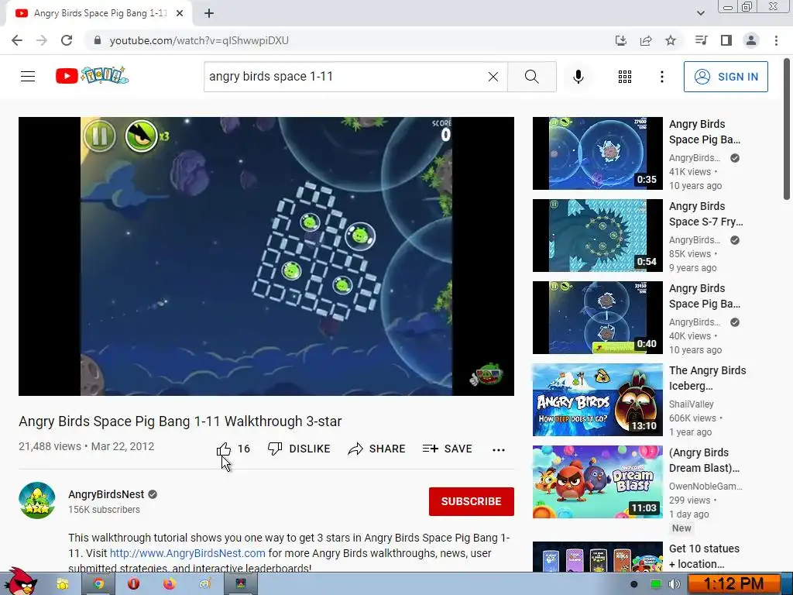This screenshot has height=595, width=793.
Task: Open Chrome from the taskbar
Action: point(98,584)
